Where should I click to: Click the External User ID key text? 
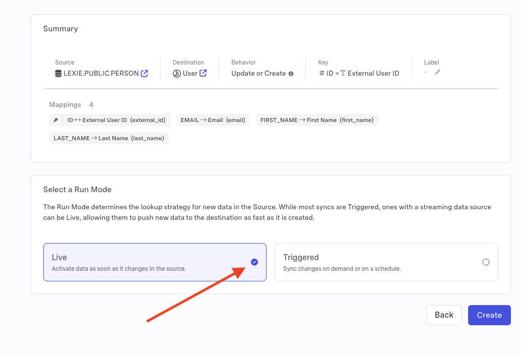[x=373, y=74]
